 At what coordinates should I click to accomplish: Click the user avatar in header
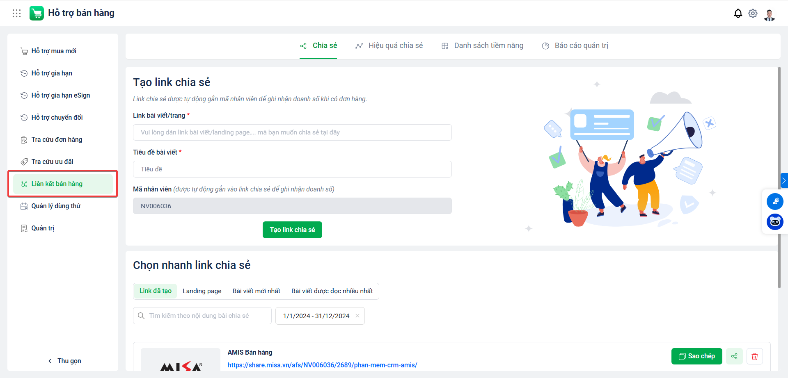pos(770,15)
